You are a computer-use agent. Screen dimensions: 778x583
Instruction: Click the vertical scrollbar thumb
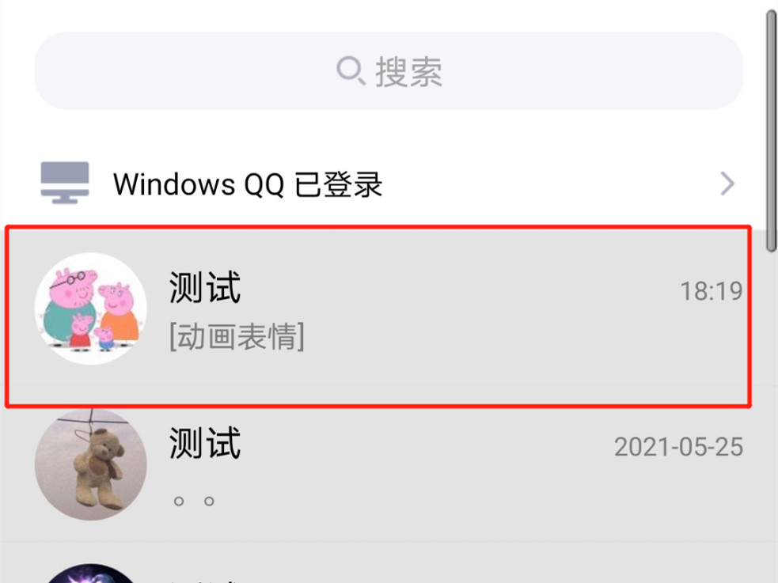(x=771, y=131)
